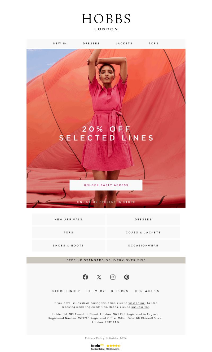Follow the view online link

[x=137, y=303]
